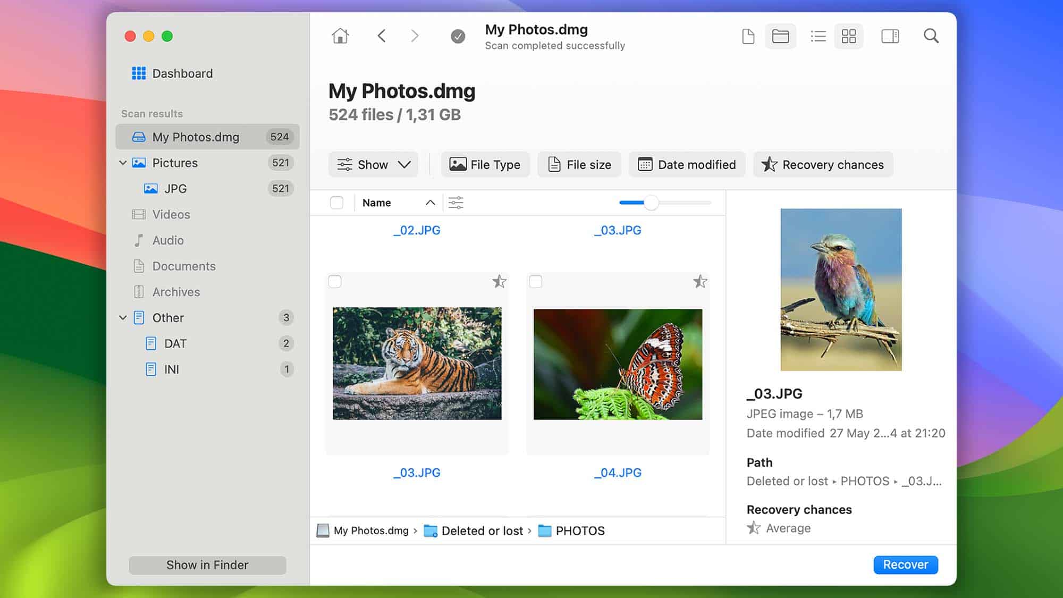1063x598 pixels.
Task: Open column settings sliders icon
Action: (455, 203)
